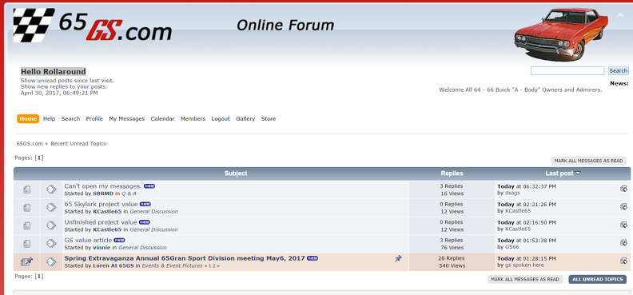Image resolution: width=633 pixels, height=295 pixels.
Task: Click the message icon for "Unfinished project value"
Action: [x=51, y=225]
